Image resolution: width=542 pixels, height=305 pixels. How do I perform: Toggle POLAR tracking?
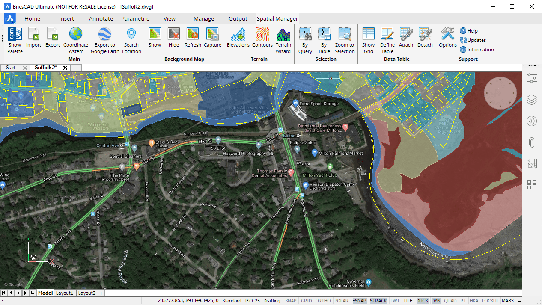coord(341,301)
